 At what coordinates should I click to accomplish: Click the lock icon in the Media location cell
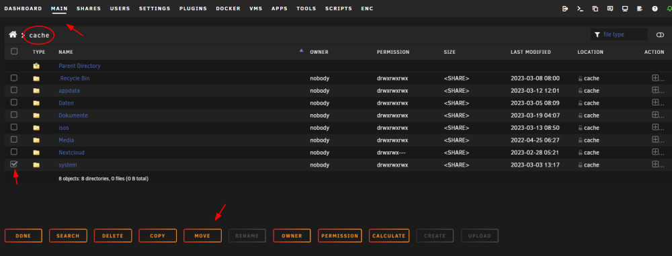(x=581, y=140)
